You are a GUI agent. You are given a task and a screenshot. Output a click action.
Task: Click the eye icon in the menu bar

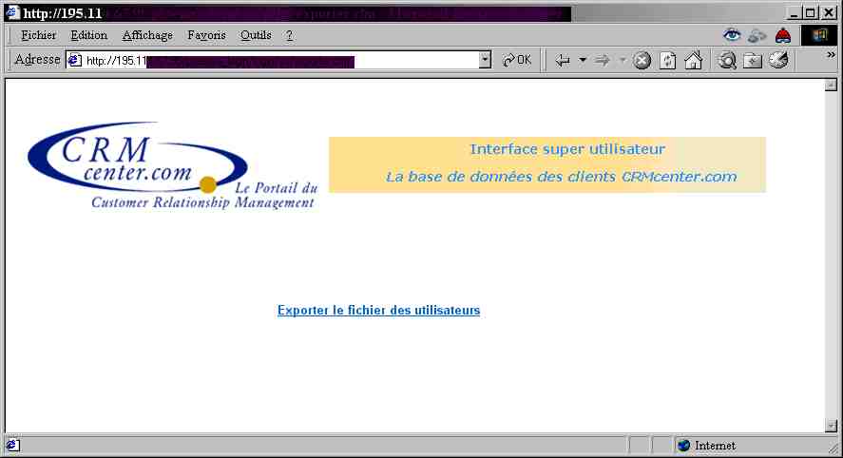pyautogui.click(x=731, y=36)
